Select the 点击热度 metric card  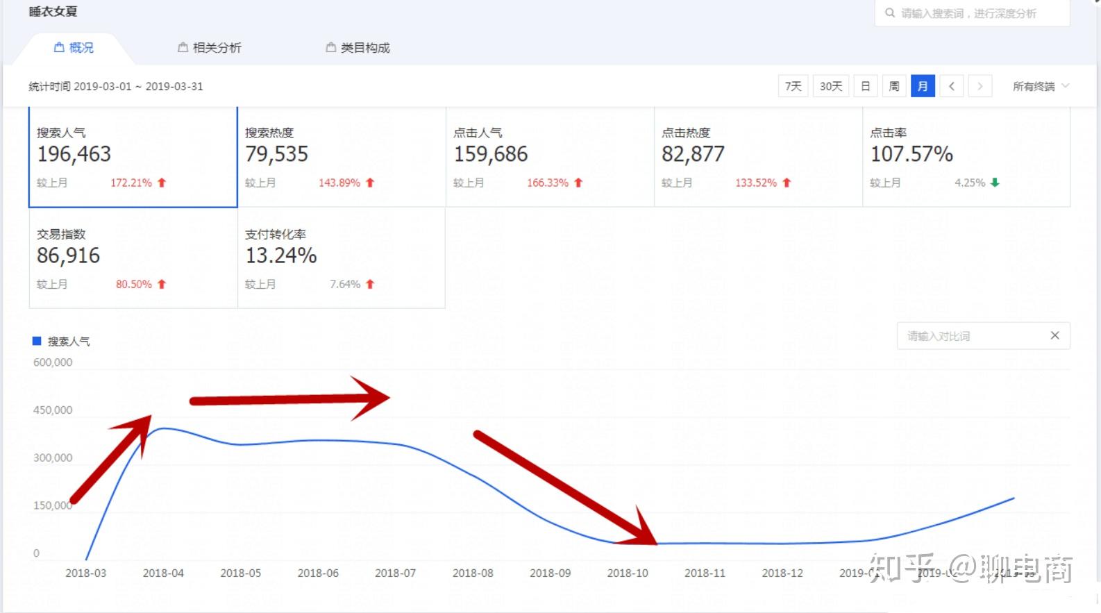[x=758, y=157]
